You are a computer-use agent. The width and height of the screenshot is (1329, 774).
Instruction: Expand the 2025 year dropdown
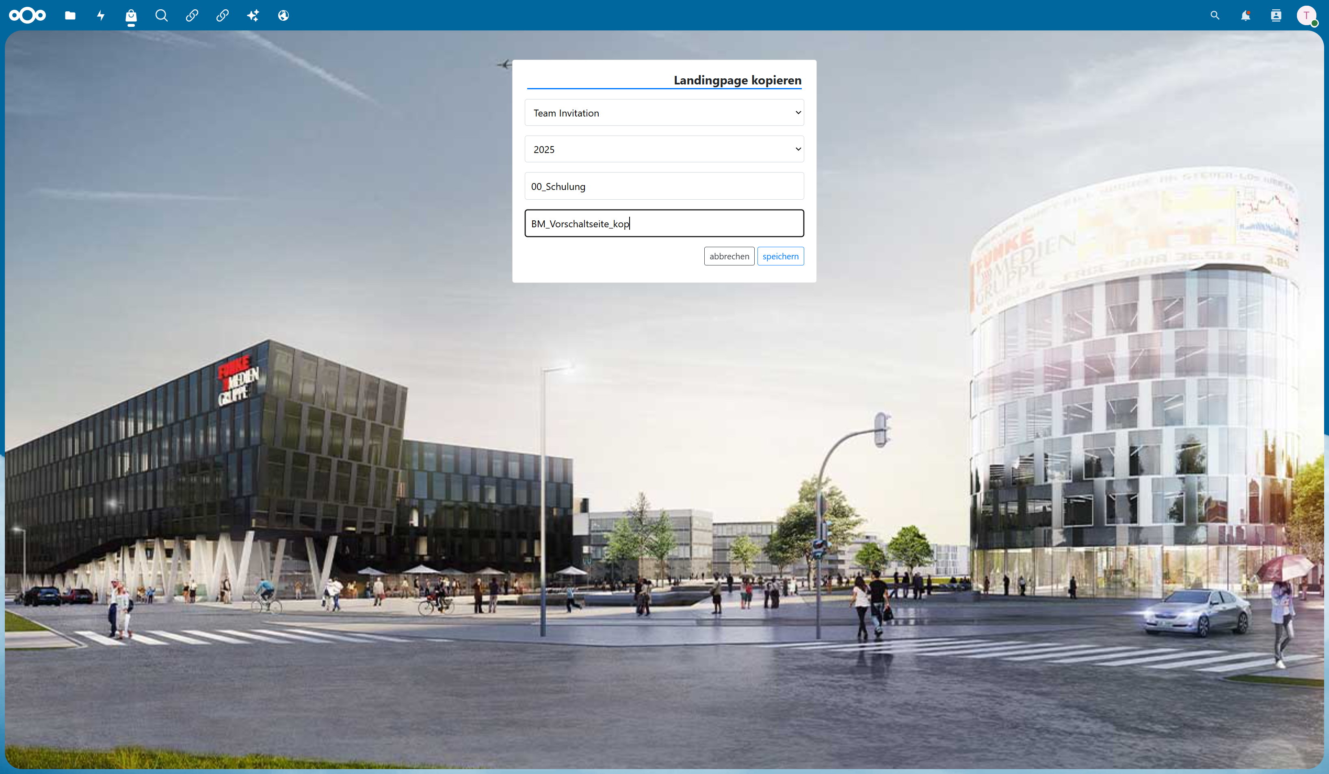coord(664,149)
